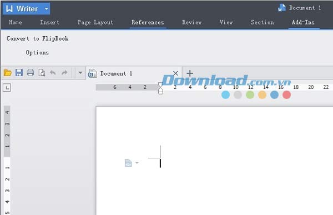Select the References tab

pyautogui.click(x=148, y=22)
